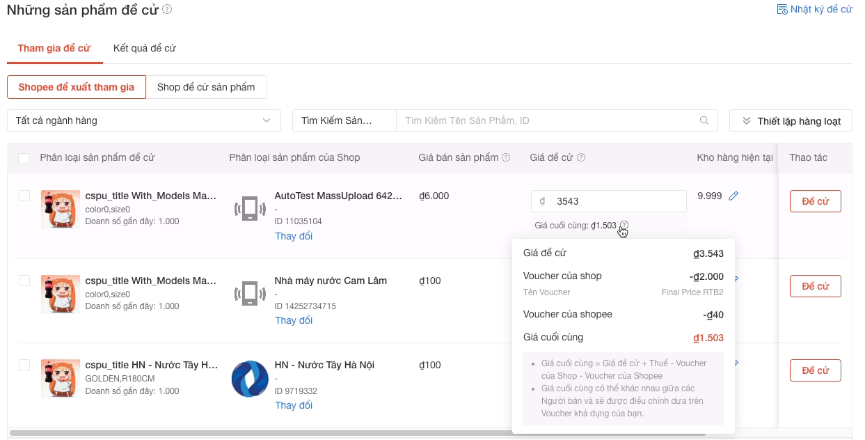Click Giá đề cử price input showing 3543
The image size is (865, 440).
(617, 201)
